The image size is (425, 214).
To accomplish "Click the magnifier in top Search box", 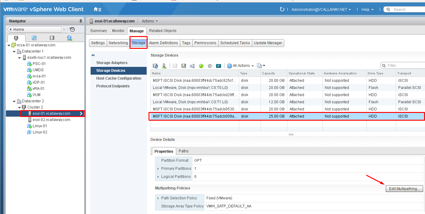I will 389,9.
